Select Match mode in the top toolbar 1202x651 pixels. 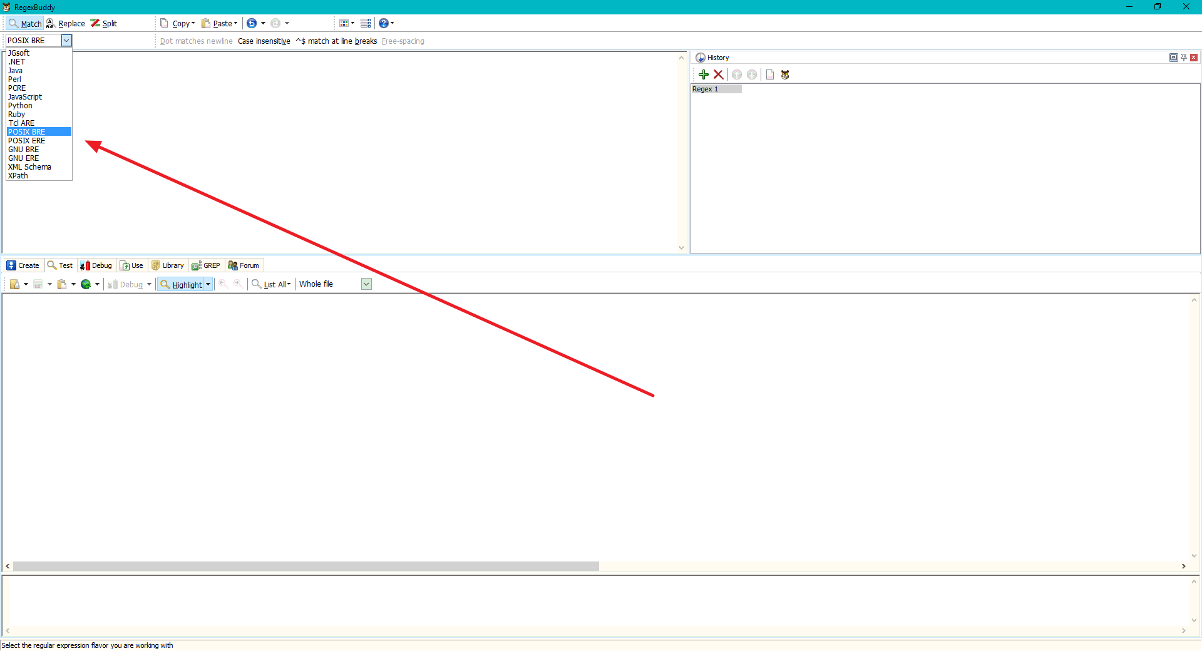pyautogui.click(x=25, y=23)
